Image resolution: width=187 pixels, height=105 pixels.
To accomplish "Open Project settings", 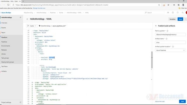I will (6, 102).
